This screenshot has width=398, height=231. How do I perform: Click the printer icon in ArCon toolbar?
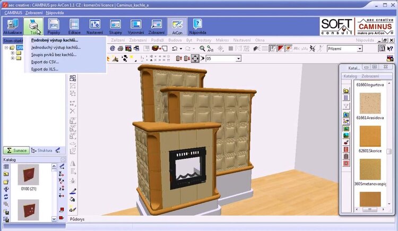(x=120, y=48)
